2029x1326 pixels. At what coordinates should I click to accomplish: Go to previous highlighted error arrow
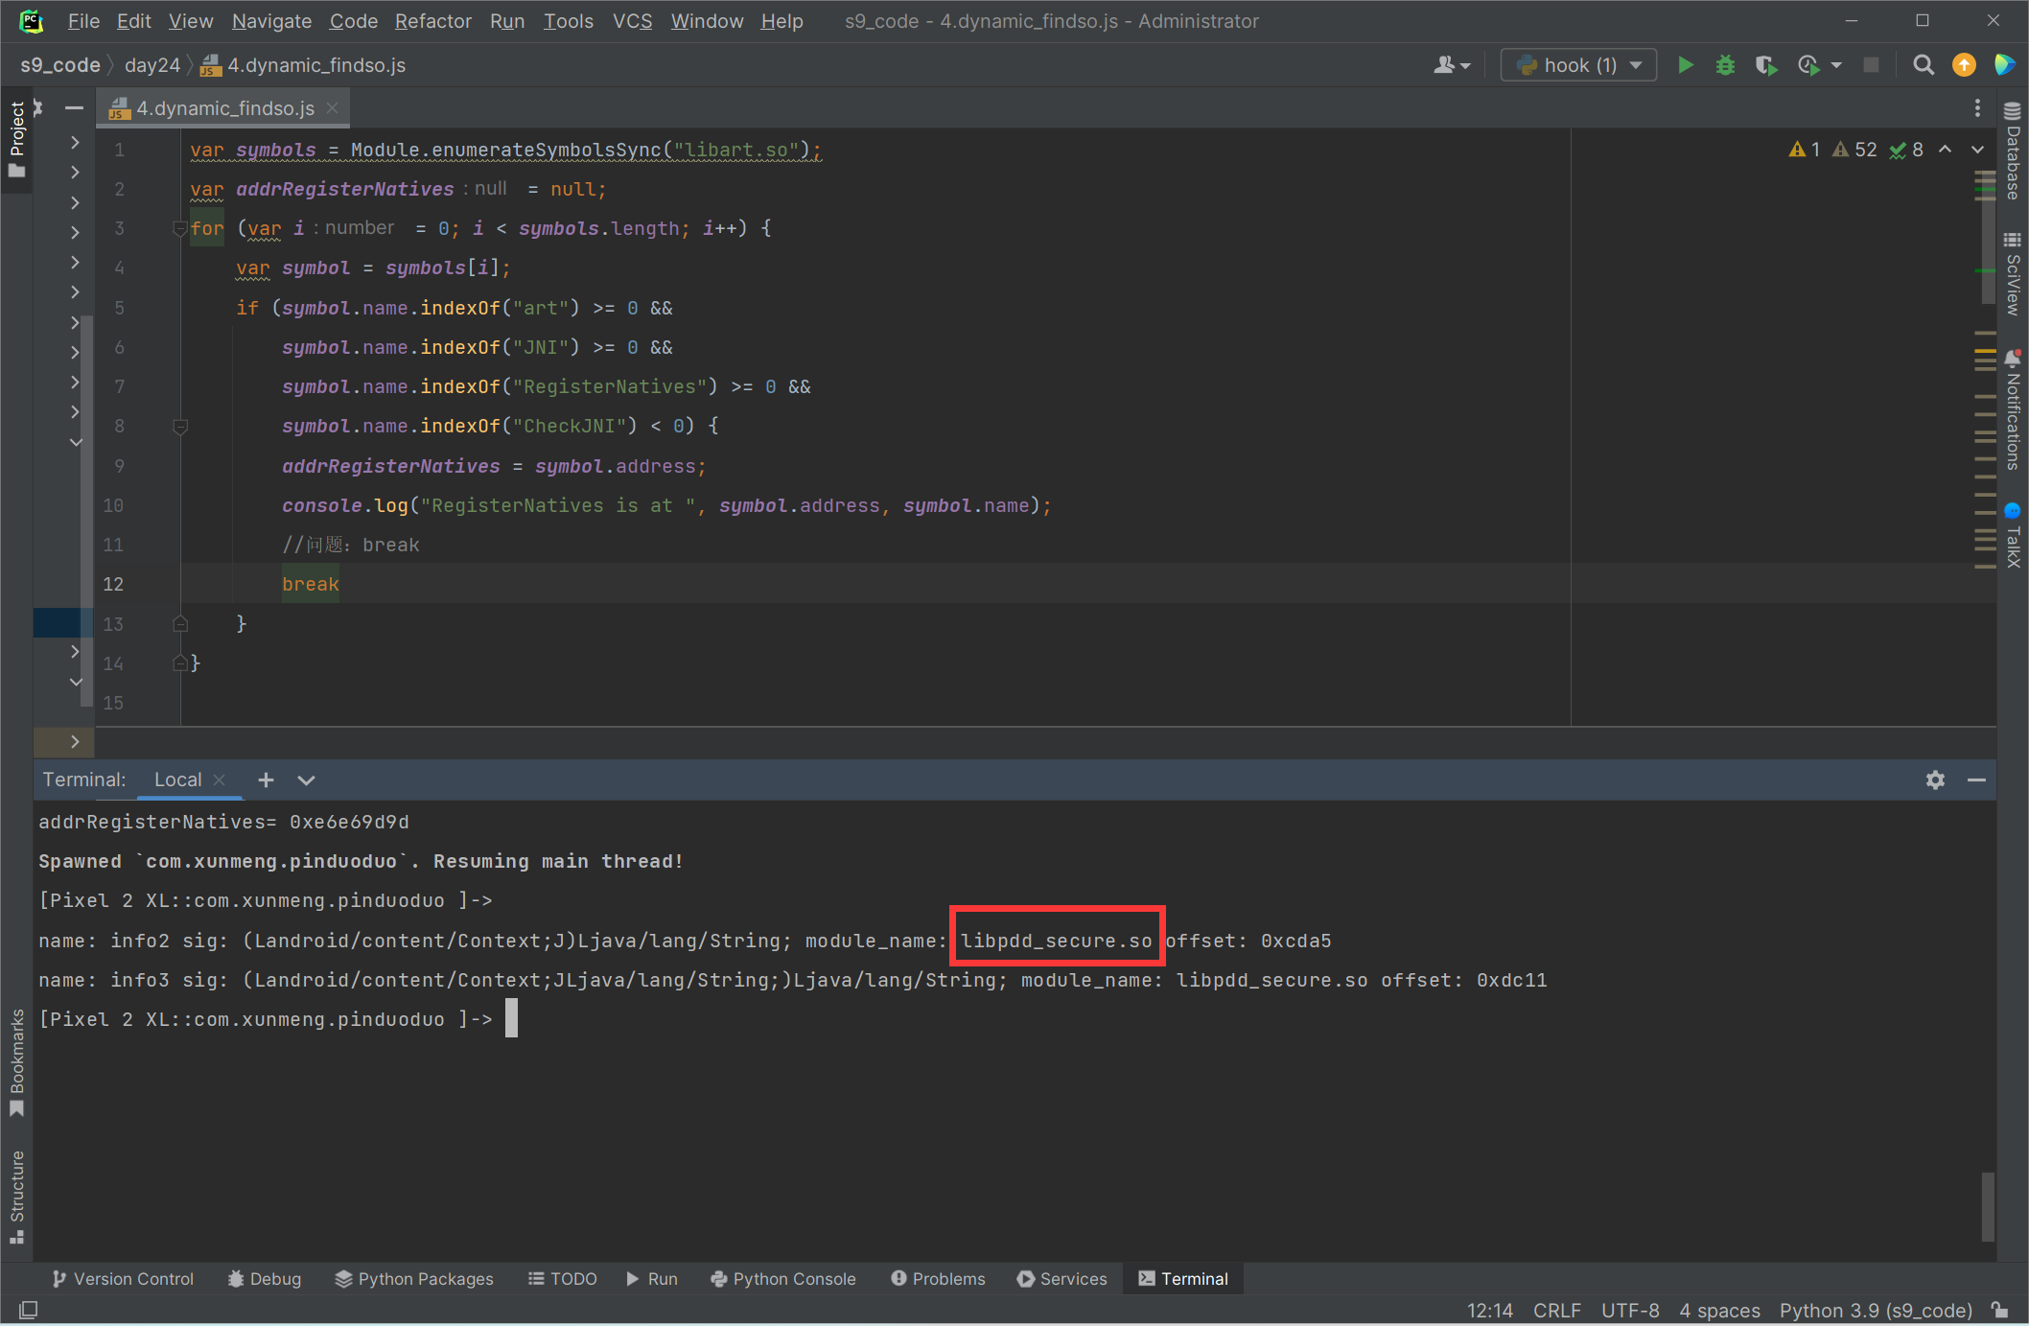click(x=1945, y=150)
